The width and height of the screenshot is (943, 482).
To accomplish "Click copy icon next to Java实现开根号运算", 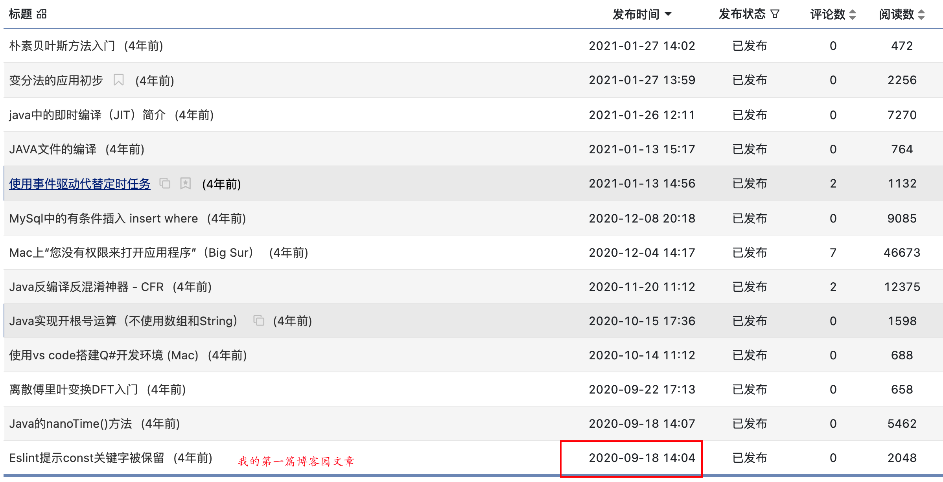I will [x=259, y=320].
